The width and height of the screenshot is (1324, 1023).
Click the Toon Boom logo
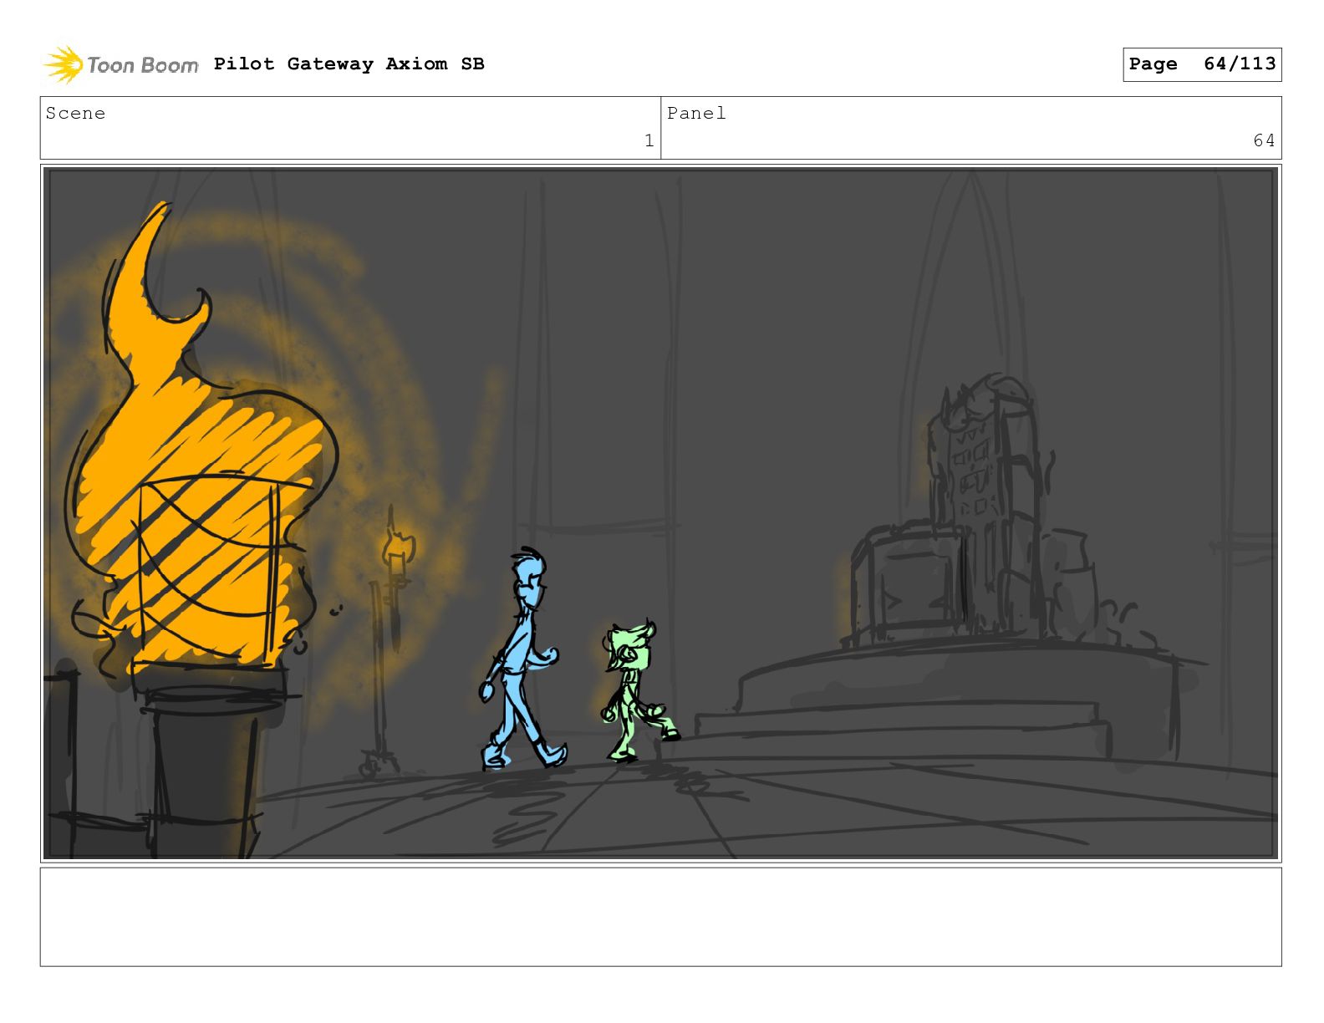pyautogui.click(x=121, y=64)
